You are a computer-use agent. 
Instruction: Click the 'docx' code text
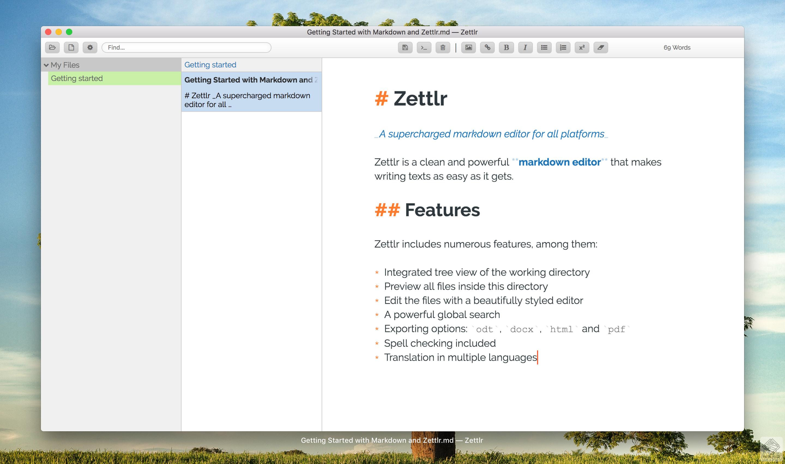[521, 329]
